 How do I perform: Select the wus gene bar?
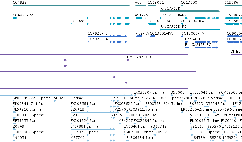pos(141,5)
